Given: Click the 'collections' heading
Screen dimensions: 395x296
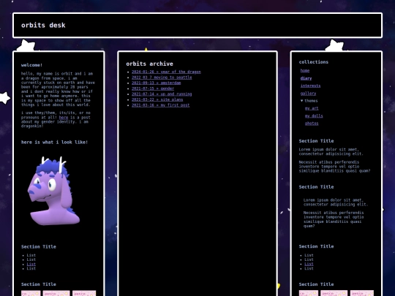Looking at the screenshot, I should click(314, 62).
